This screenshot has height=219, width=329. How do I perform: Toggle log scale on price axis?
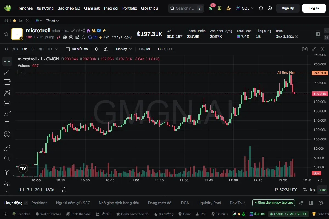(313, 190)
